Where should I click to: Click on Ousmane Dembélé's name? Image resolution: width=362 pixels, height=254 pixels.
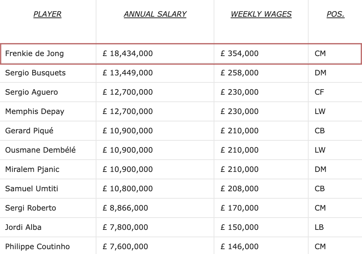pos(40,150)
